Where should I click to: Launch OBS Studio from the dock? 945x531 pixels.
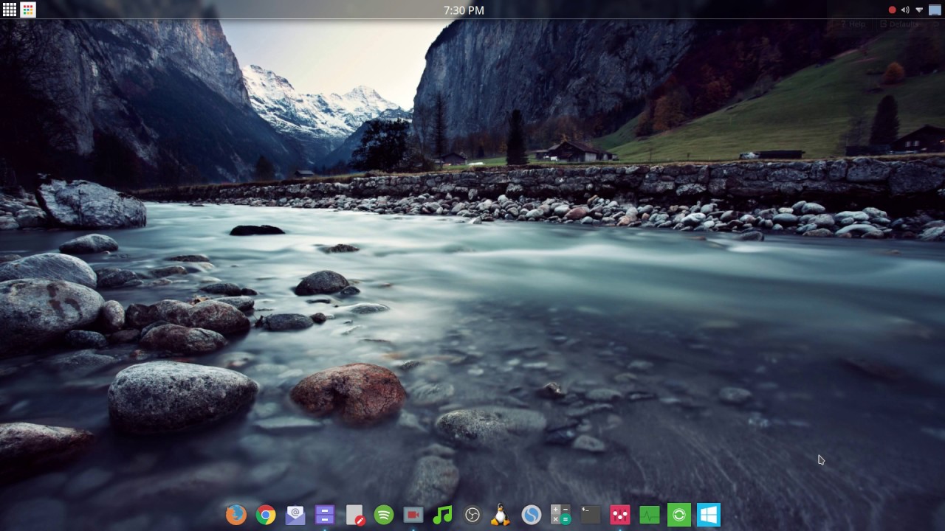tap(472, 515)
